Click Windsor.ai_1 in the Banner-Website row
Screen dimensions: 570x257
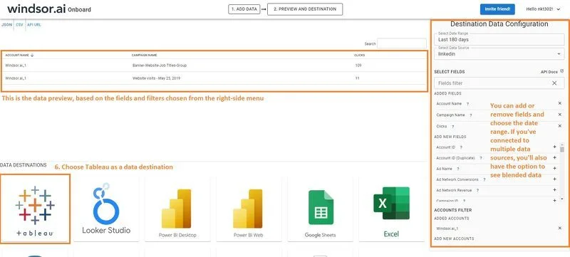[16, 65]
